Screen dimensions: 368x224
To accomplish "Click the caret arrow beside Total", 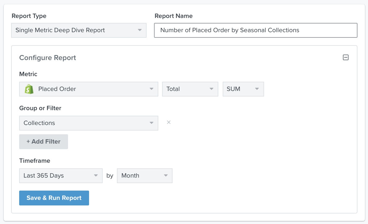I will tap(212, 89).
